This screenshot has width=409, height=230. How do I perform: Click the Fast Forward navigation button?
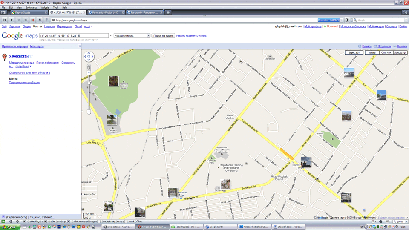25,20
